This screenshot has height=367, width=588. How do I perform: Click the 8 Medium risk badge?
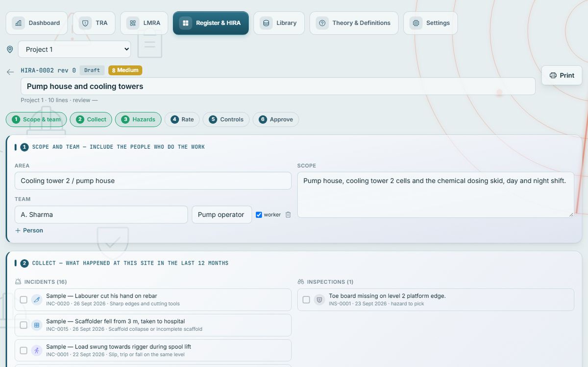click(125, 70)
